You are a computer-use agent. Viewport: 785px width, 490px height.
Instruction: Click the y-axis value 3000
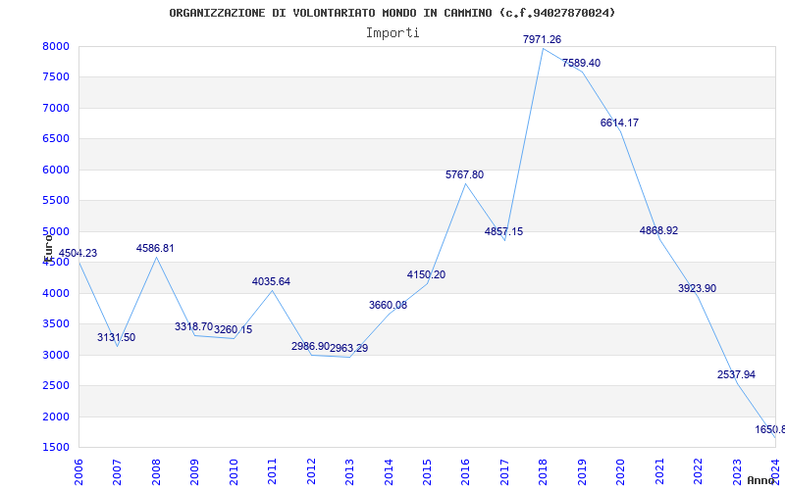pos(56,355)
